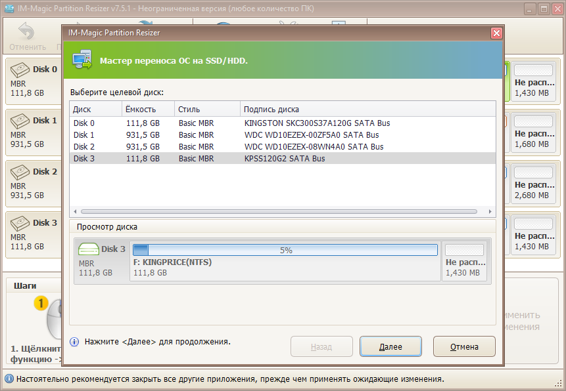Image resolution: width=566 pixels, height=391 pixels.
Task: Click WDC WD10EZEX-08WN4A0 SATA Bus signature
Action: point(314,147)
